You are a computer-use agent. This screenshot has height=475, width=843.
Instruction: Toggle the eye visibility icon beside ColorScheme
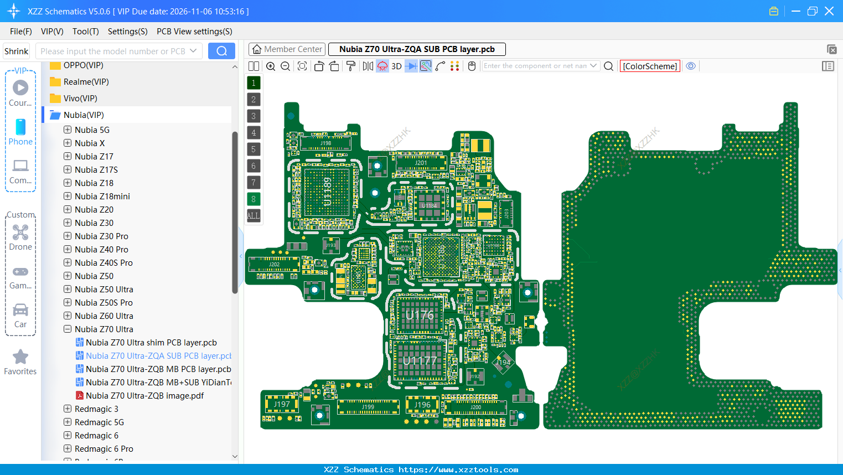click(691, 66)
